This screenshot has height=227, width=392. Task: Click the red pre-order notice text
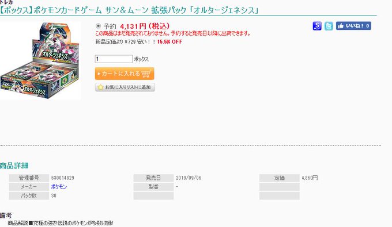(173, 33)
